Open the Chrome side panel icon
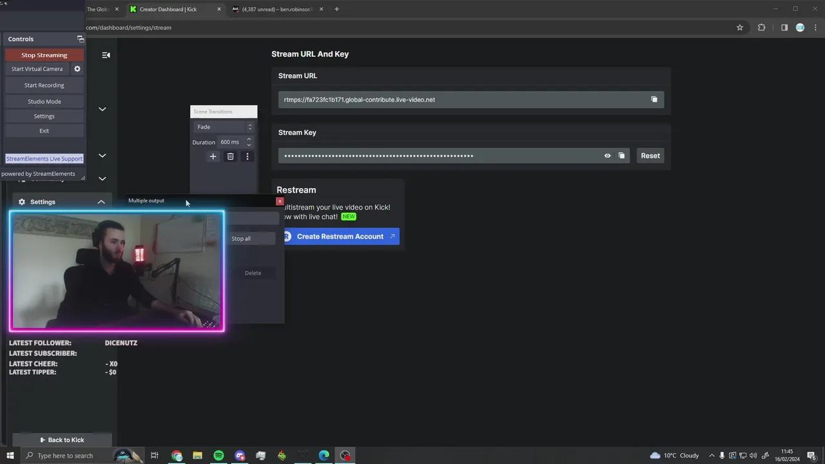 pos(784,28)
